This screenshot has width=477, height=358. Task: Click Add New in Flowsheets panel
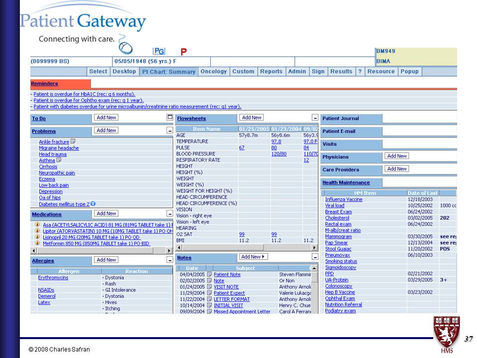coord(251,117)
